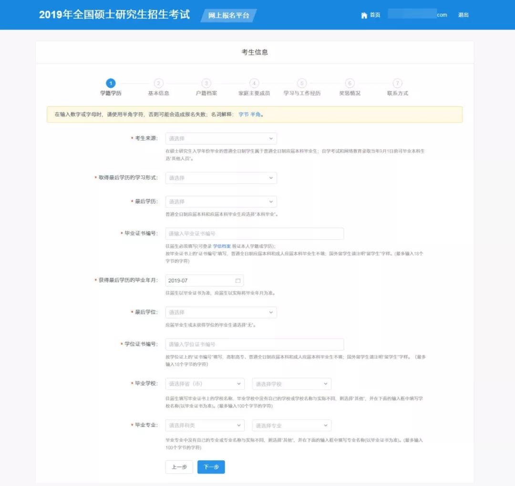Go to step 2 基本信息 circle
This screenshot has width=515, height=486.
click(159, 83)
